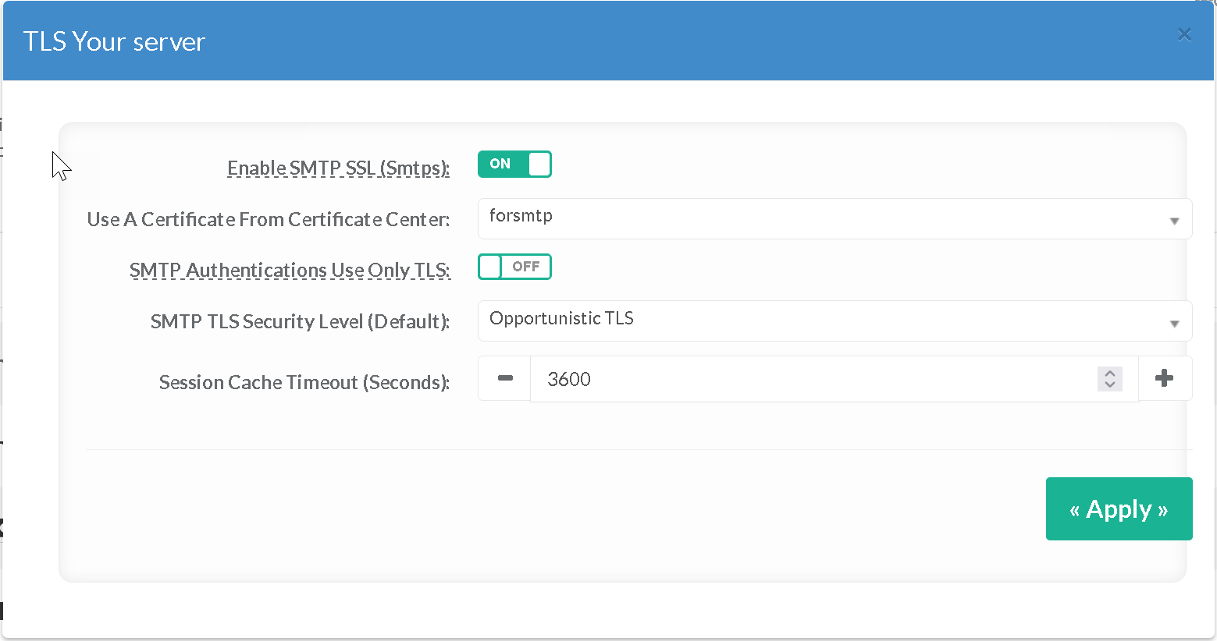Click the arrow on the TLS security level selector
The width and height of the screenshot is (1217, 641).
coord(1174,324)
